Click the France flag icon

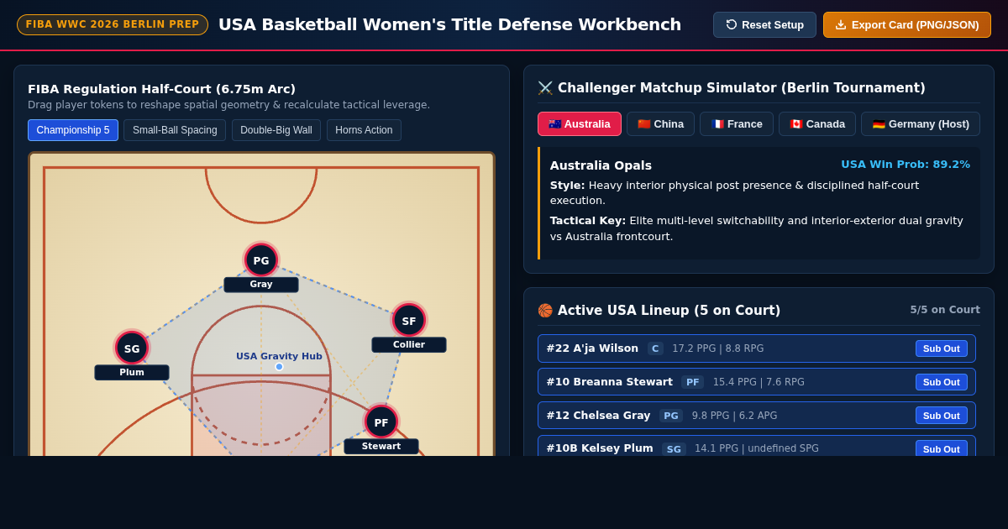tap(717, 124)
